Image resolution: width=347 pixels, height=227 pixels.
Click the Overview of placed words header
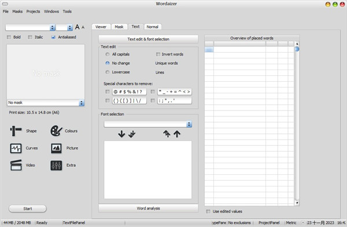252,38
